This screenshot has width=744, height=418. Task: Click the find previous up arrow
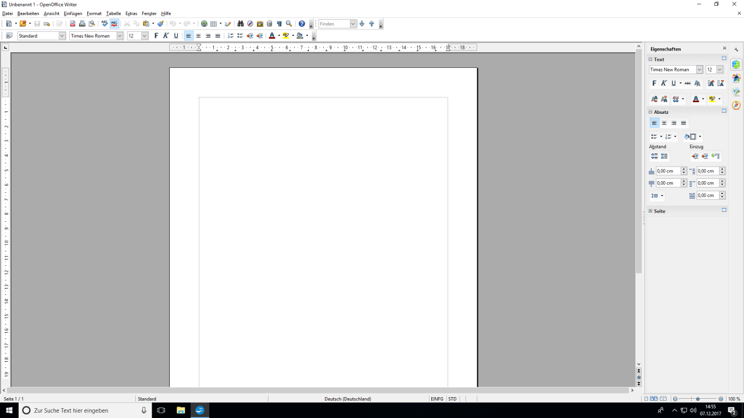tap(371, 24)
